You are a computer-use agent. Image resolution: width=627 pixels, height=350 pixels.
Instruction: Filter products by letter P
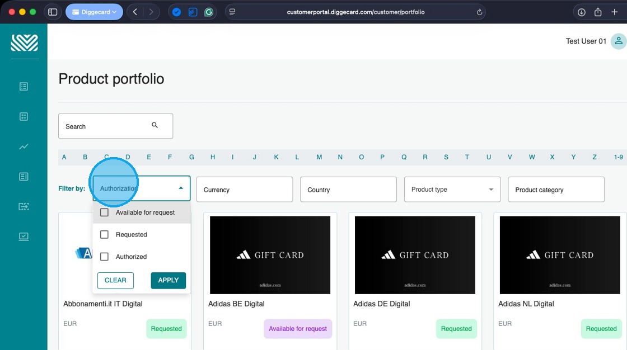coord(382,157)
